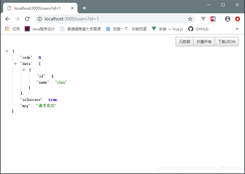
Task: Open the 应用 apps grid icon
Action: click(7, 29)
